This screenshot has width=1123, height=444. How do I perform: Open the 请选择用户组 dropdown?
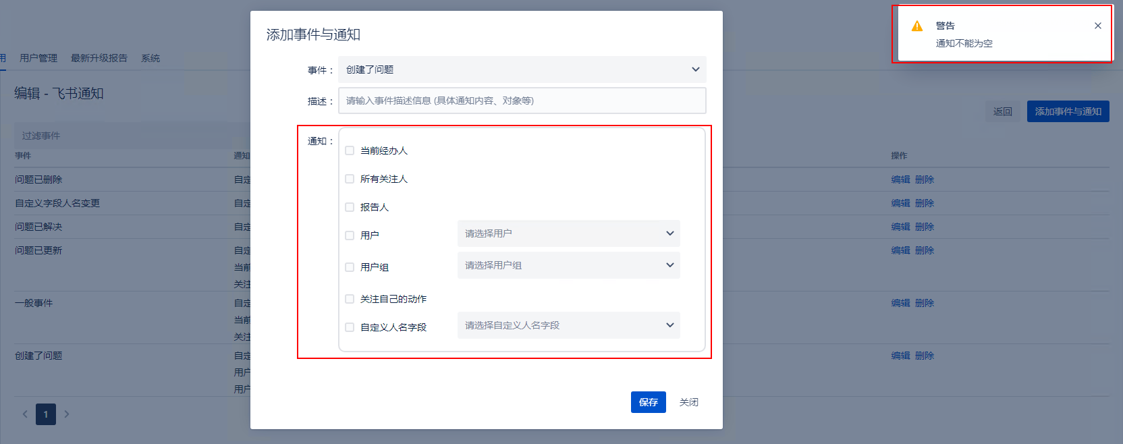click(x=568, y=265)
